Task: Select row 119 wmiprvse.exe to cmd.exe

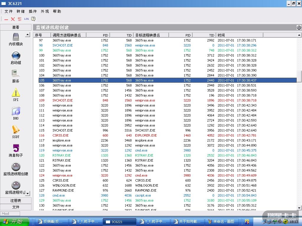Action: click(x=168, y=150)
